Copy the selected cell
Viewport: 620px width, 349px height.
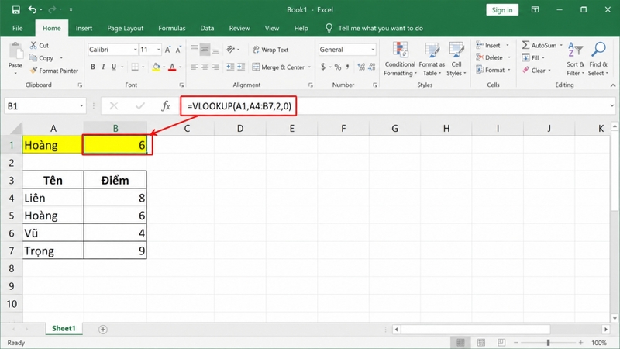click(42, 58)
